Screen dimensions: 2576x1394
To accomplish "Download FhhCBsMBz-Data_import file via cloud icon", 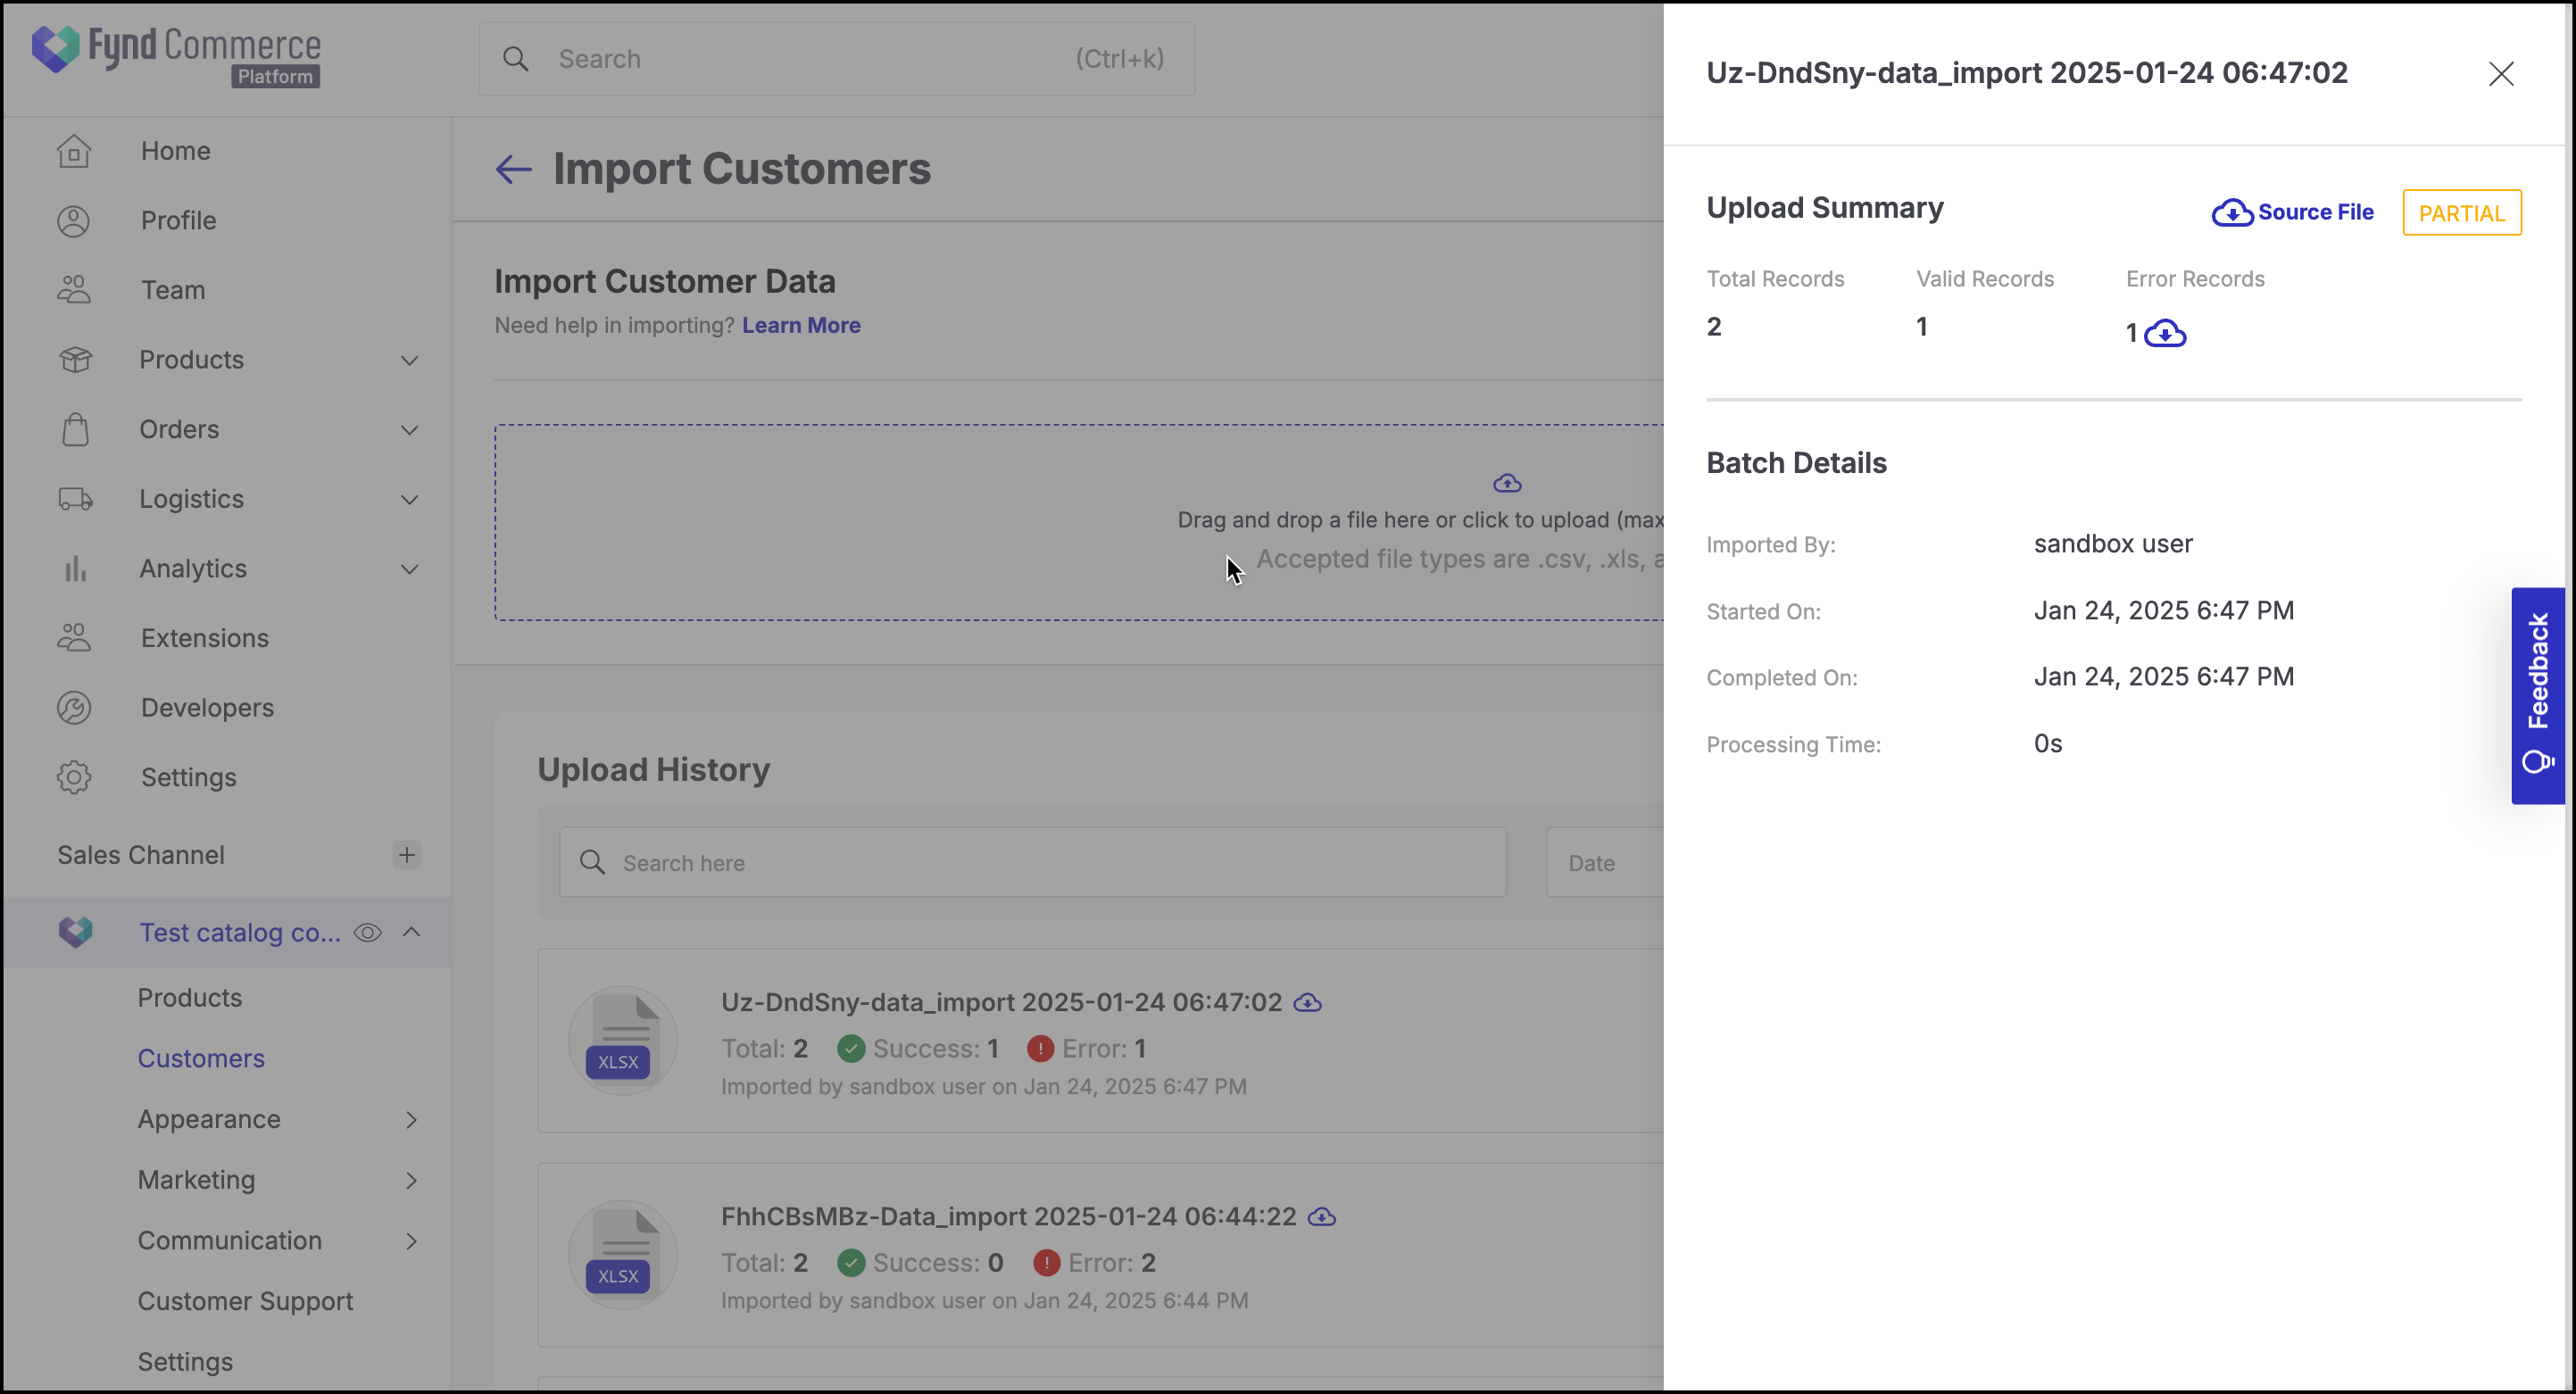I will coord(1322,1216).
